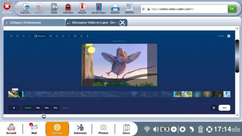The image size is (242, 136).
Task: Click the scroll up arrow
Action: tap(237, 28)
